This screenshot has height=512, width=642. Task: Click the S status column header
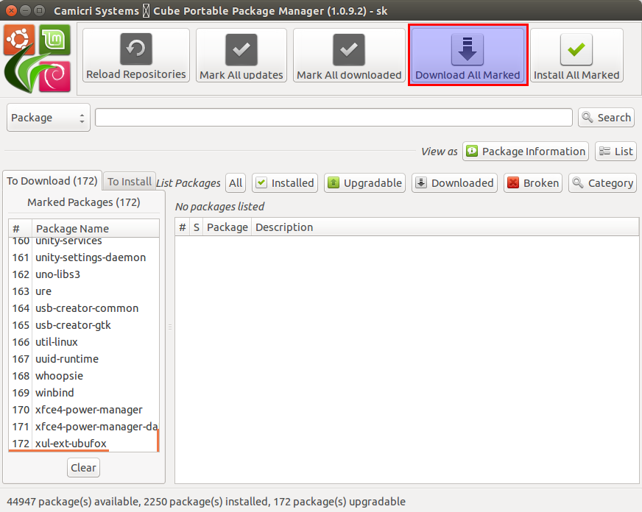(x=197, y=227)
